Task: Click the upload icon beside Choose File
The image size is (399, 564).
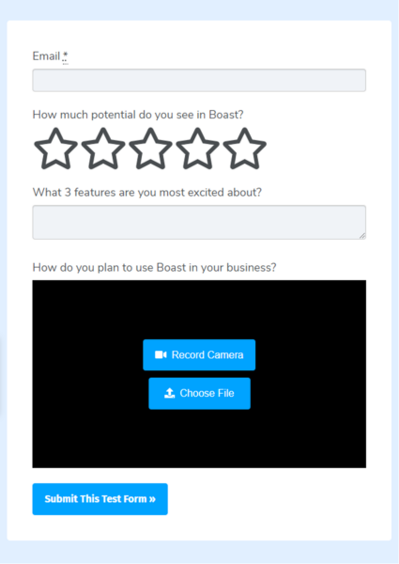Action: pos(170,393)
